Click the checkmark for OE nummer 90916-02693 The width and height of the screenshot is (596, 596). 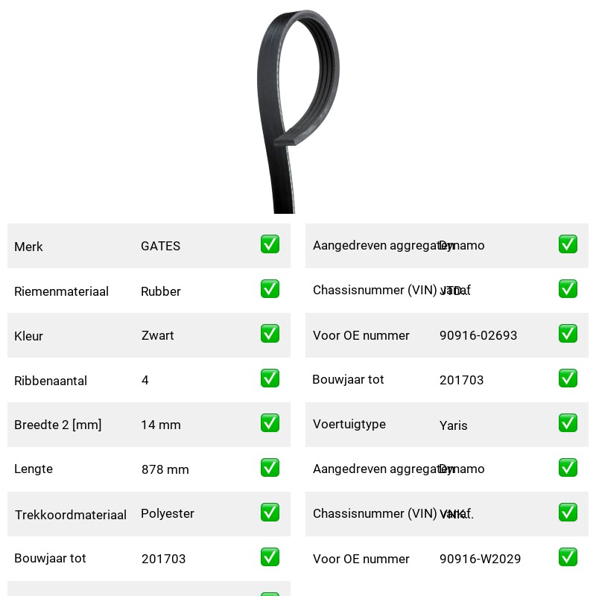click(x=568, y=333)
